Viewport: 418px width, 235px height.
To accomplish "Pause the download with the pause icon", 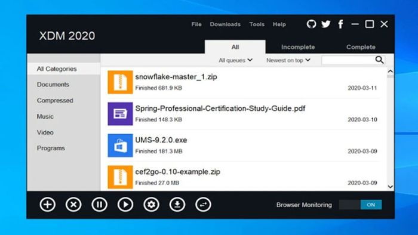I will pyautogui.click(x=100, y=205).
